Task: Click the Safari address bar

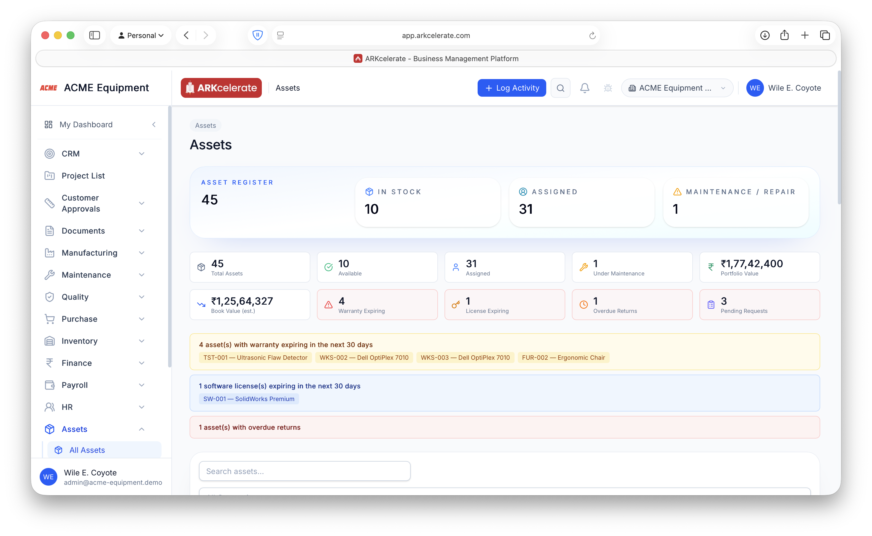Action: (x=436, y=35)
